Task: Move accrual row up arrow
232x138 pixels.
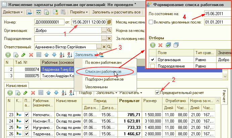Action: [48, 93]
